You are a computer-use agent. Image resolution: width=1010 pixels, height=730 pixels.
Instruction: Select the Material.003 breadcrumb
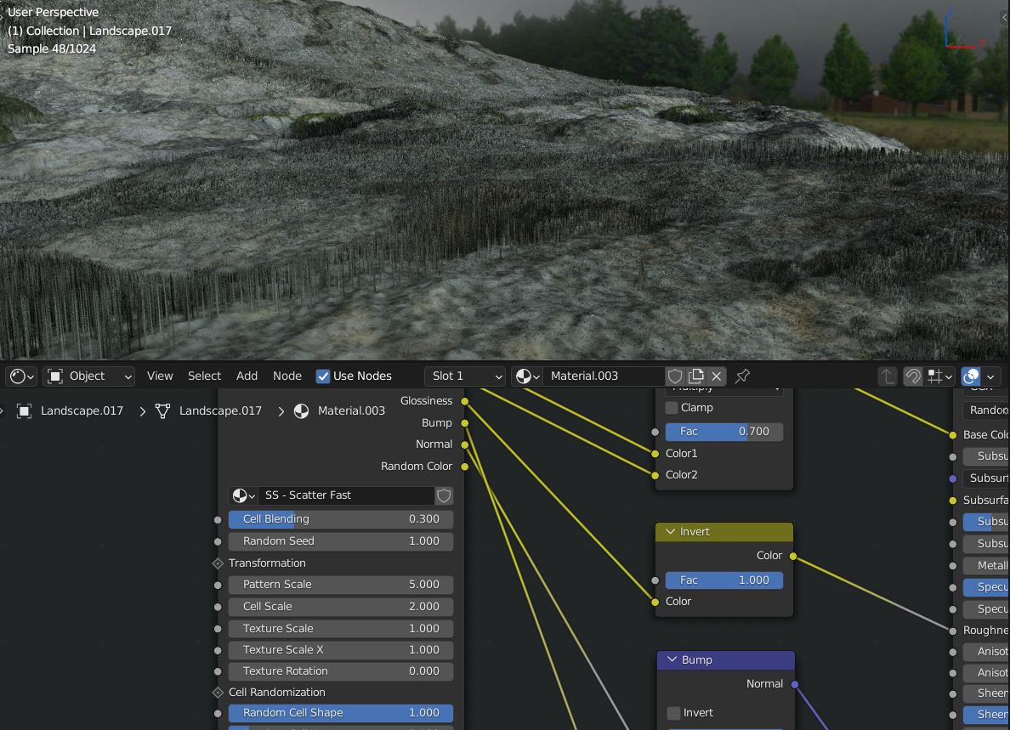click(x=351, y=410)
